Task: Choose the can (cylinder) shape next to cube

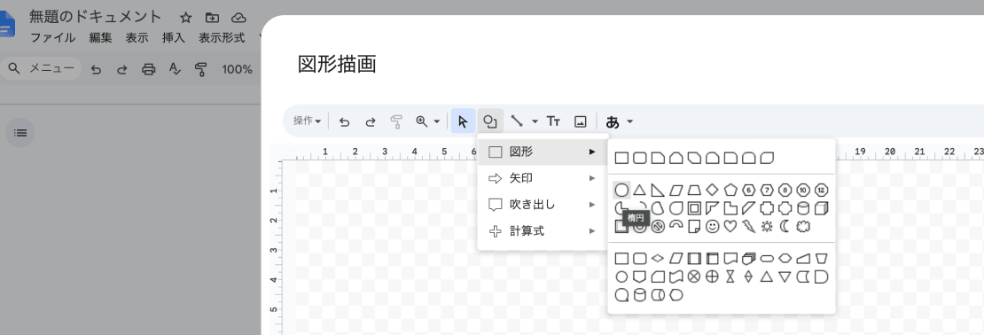Action: click(x=803, y=208)
